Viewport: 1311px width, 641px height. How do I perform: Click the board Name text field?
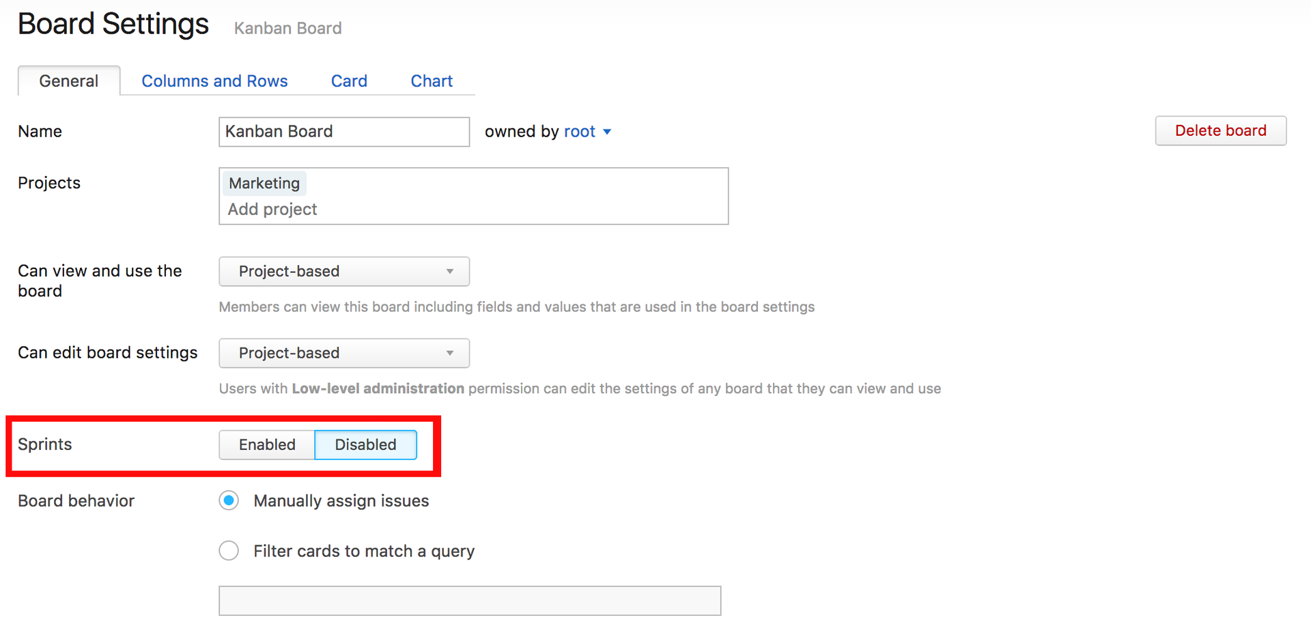[344, 132]
